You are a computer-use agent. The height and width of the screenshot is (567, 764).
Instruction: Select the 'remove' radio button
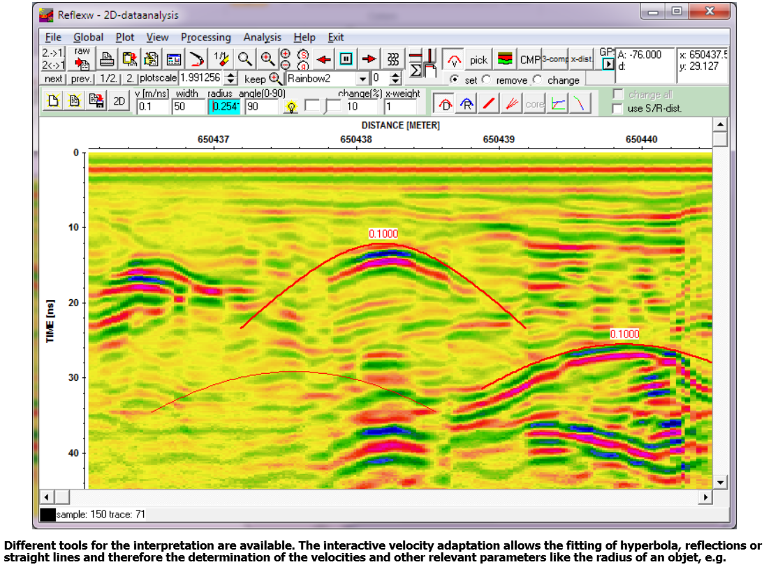coord(487,80)
